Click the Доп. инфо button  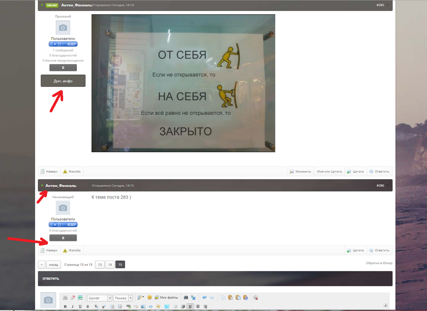coord(63,81)
